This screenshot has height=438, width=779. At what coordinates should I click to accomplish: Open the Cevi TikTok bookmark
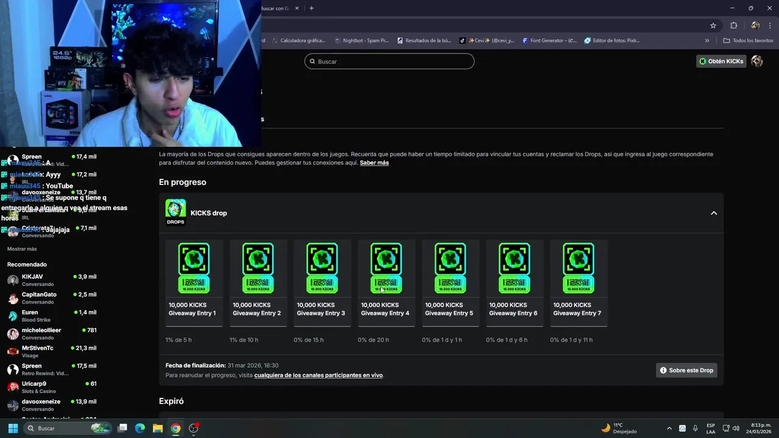pos(487,41)
